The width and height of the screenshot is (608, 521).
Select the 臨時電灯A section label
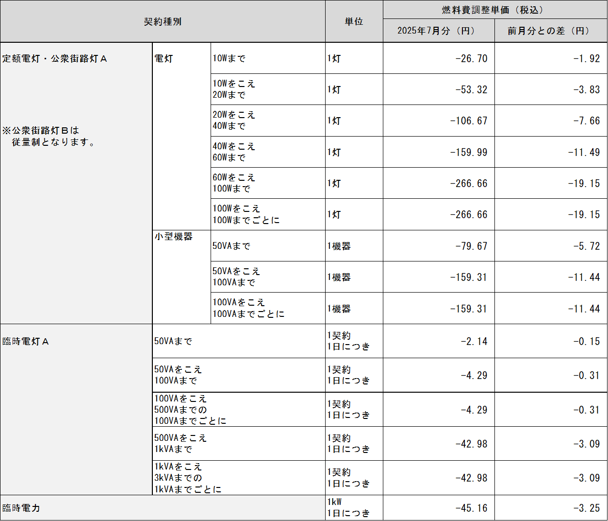[26, 341]
